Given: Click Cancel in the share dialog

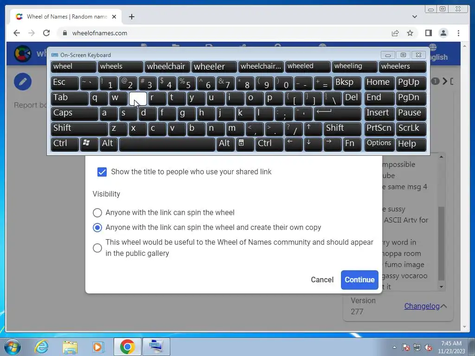Looking at the screenshot, I should pos(322,280).
